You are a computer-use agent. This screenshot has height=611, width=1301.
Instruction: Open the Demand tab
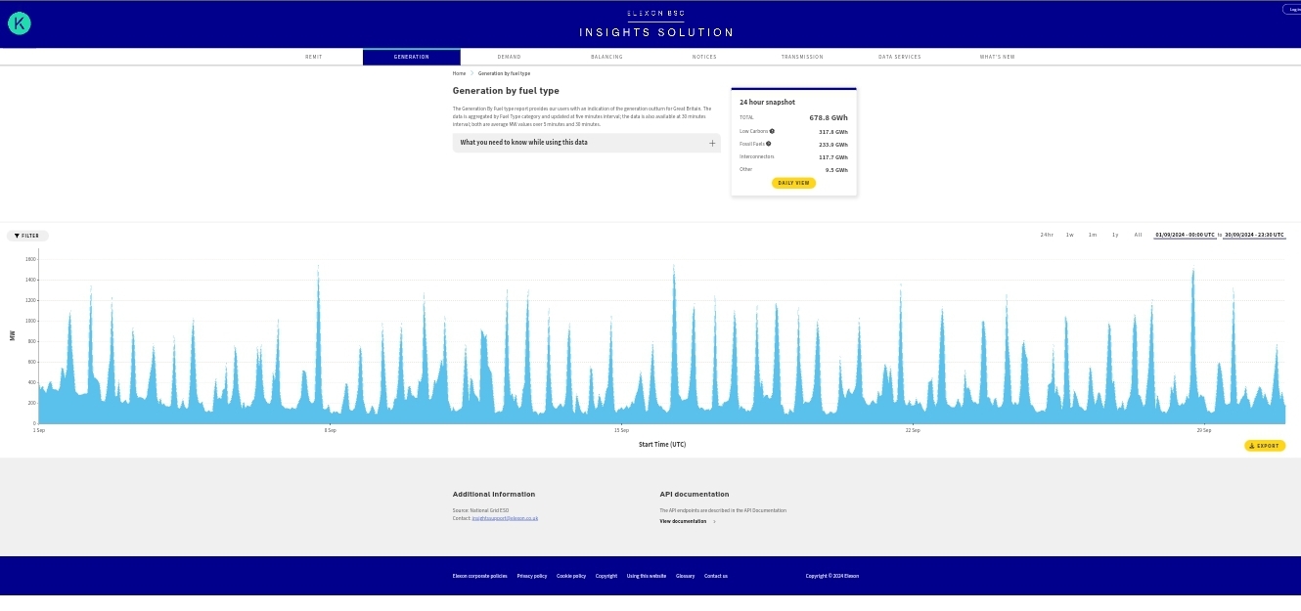click(509, 57)
